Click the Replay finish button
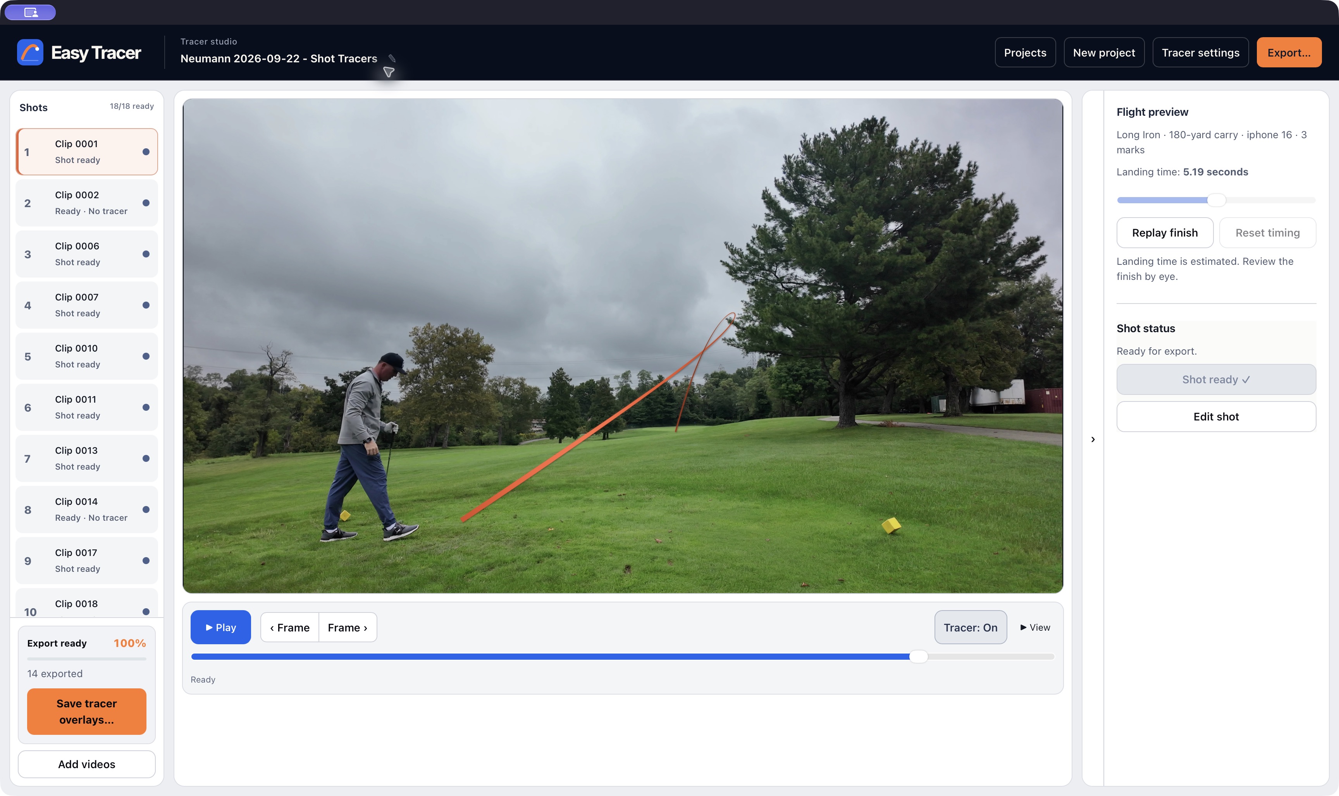This screenshot has height=796, width=1339. pos(1165,233)
